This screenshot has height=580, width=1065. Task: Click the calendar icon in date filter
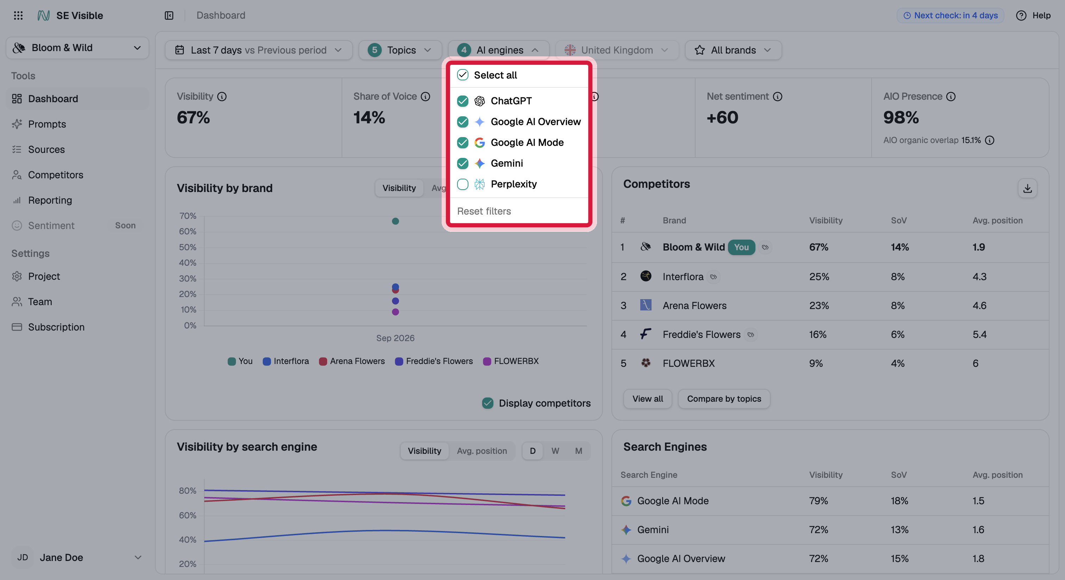(x=179, y=50)
